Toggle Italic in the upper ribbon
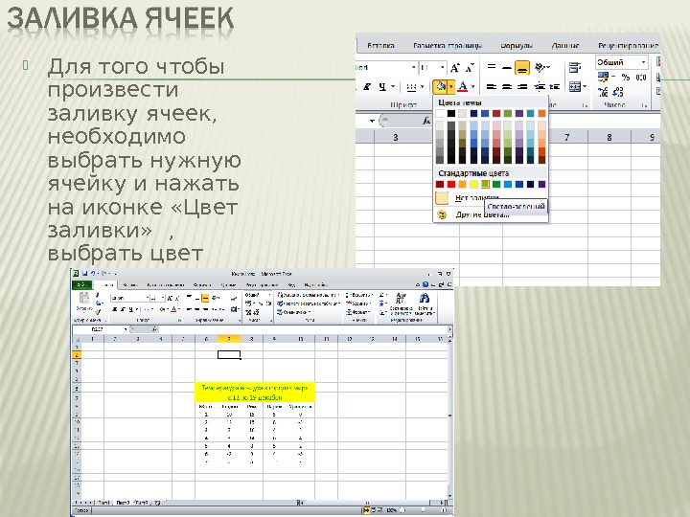This screenshot has width=690, height=517. tap(366, 86)
